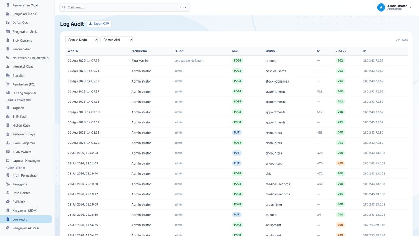Image resolution: width=419 pixels, height=236 pixels.
Task: Click the Laporan Keuangan chart icon
Action: click(x=8, y=160)
